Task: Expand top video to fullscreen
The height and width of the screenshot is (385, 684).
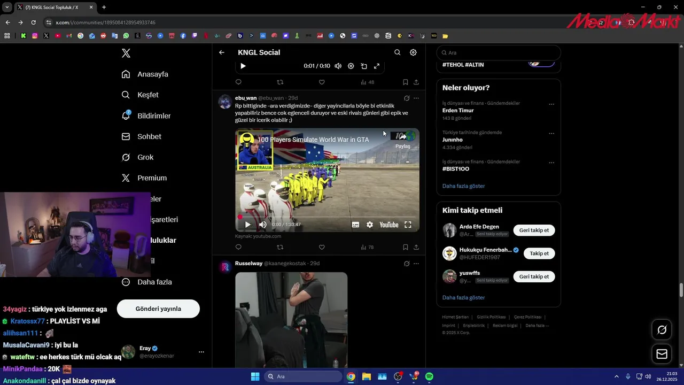Action: (x=377, y=66)
